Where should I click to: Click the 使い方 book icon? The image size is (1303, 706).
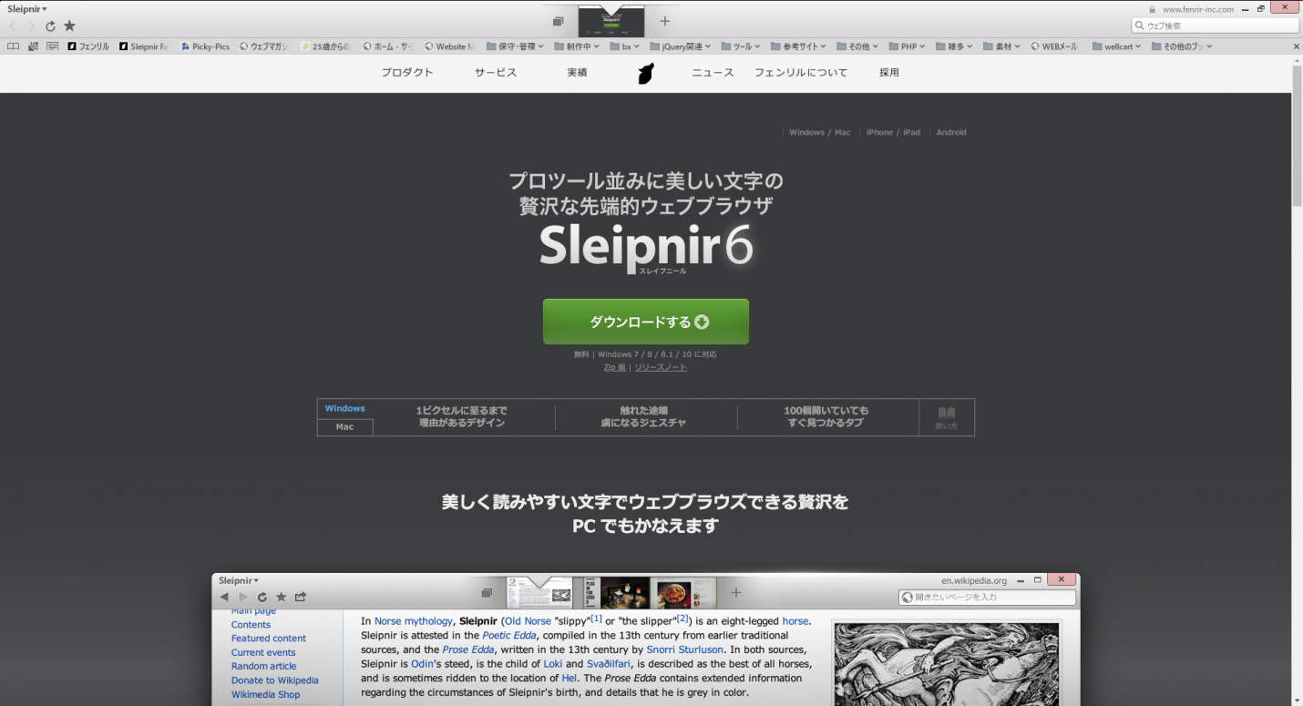(947, 417)
